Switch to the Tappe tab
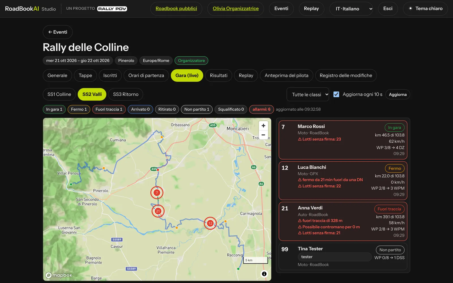 tap(85, 76)
